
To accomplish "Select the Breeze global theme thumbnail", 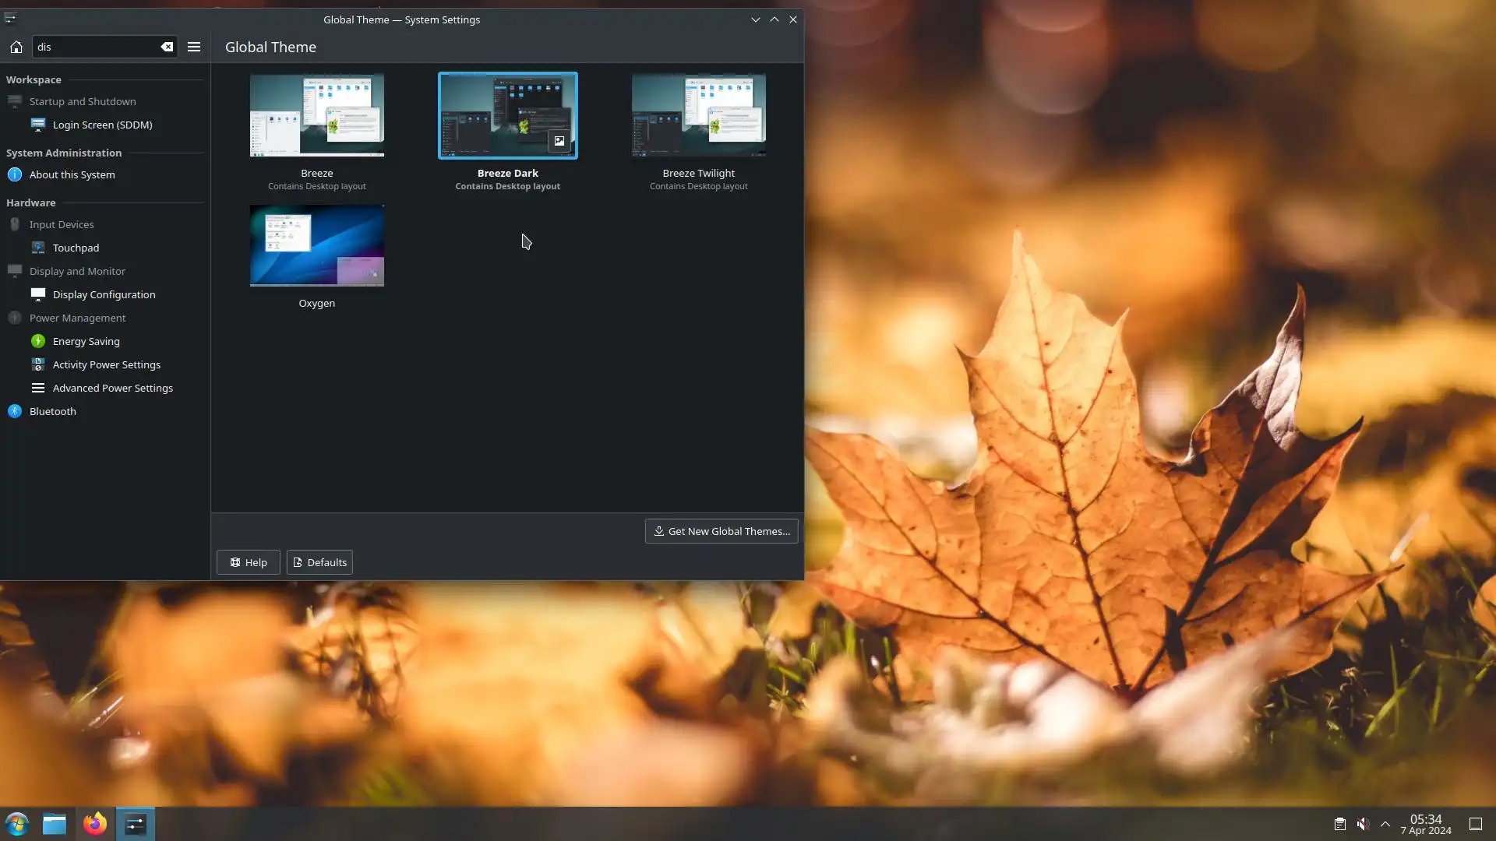I will tap(316, 115).
